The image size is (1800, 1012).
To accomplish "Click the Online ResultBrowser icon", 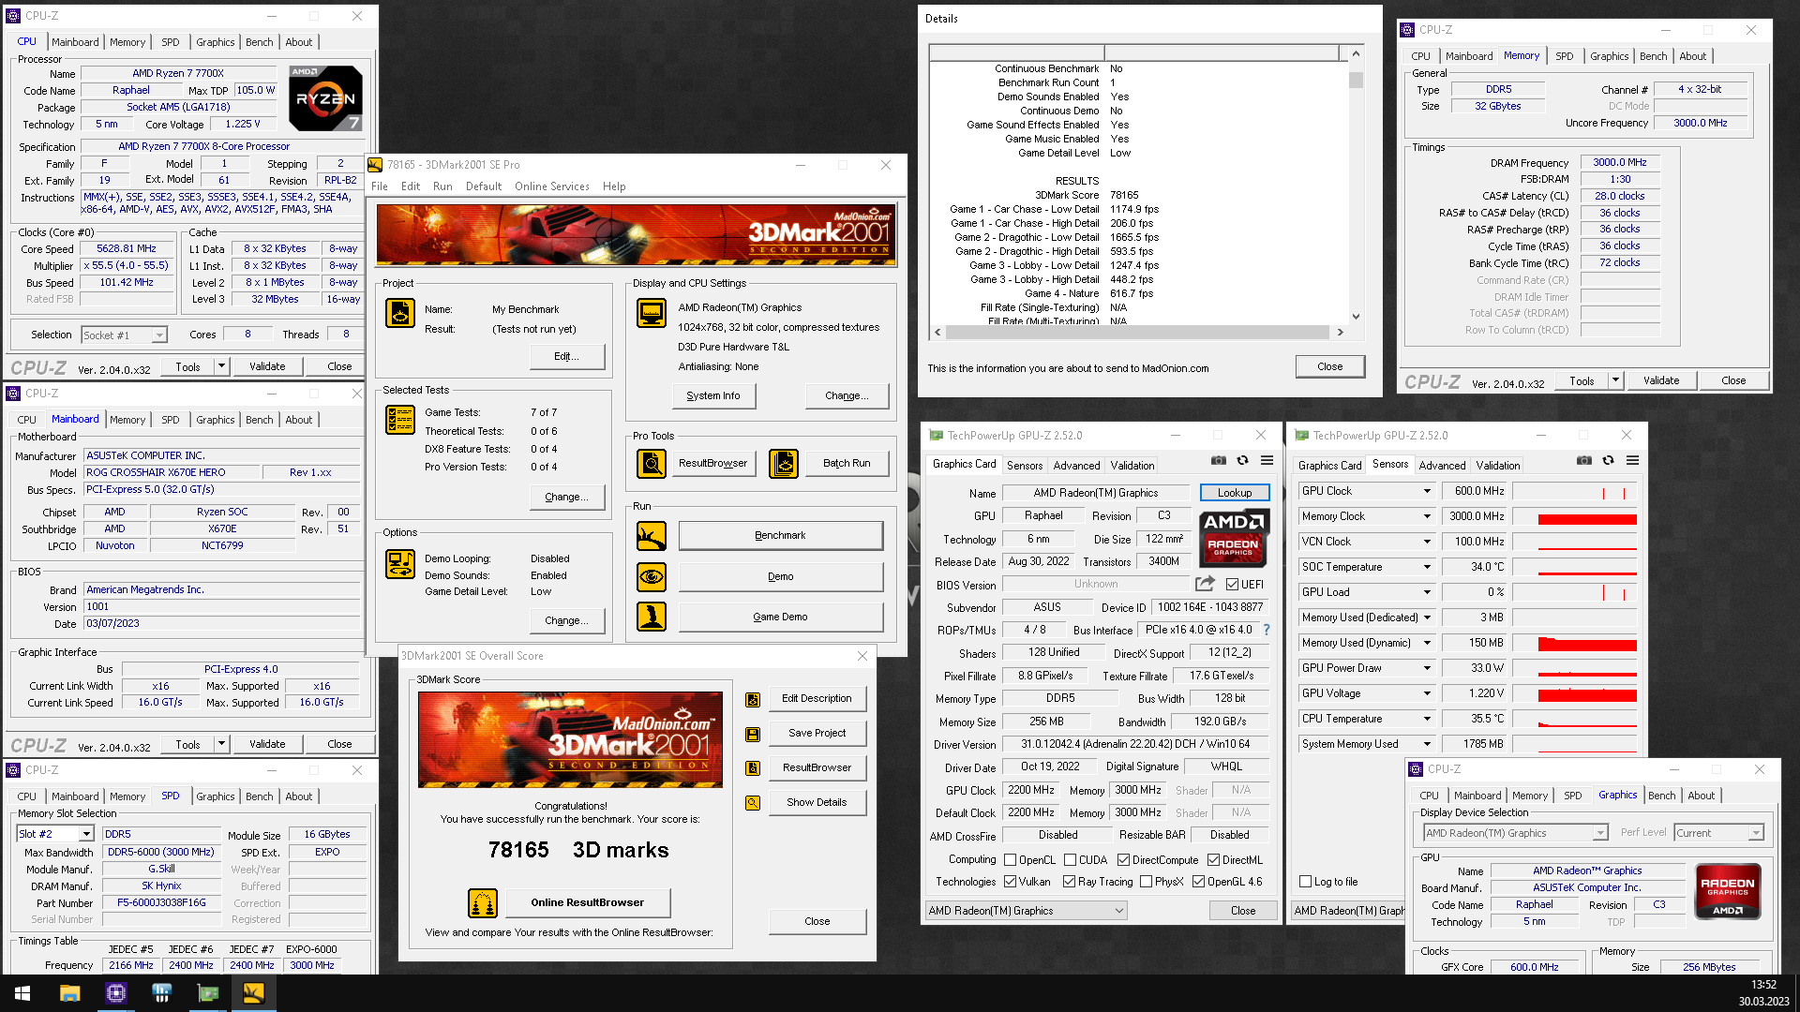I will coord(483,903).
